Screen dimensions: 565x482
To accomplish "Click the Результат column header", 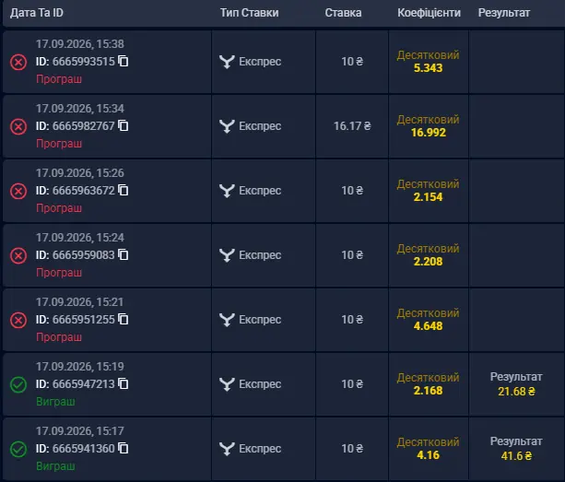I will pyautogui.click(x=504, y=13).
